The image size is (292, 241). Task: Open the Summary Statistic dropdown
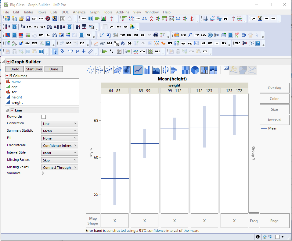(59, 130)
